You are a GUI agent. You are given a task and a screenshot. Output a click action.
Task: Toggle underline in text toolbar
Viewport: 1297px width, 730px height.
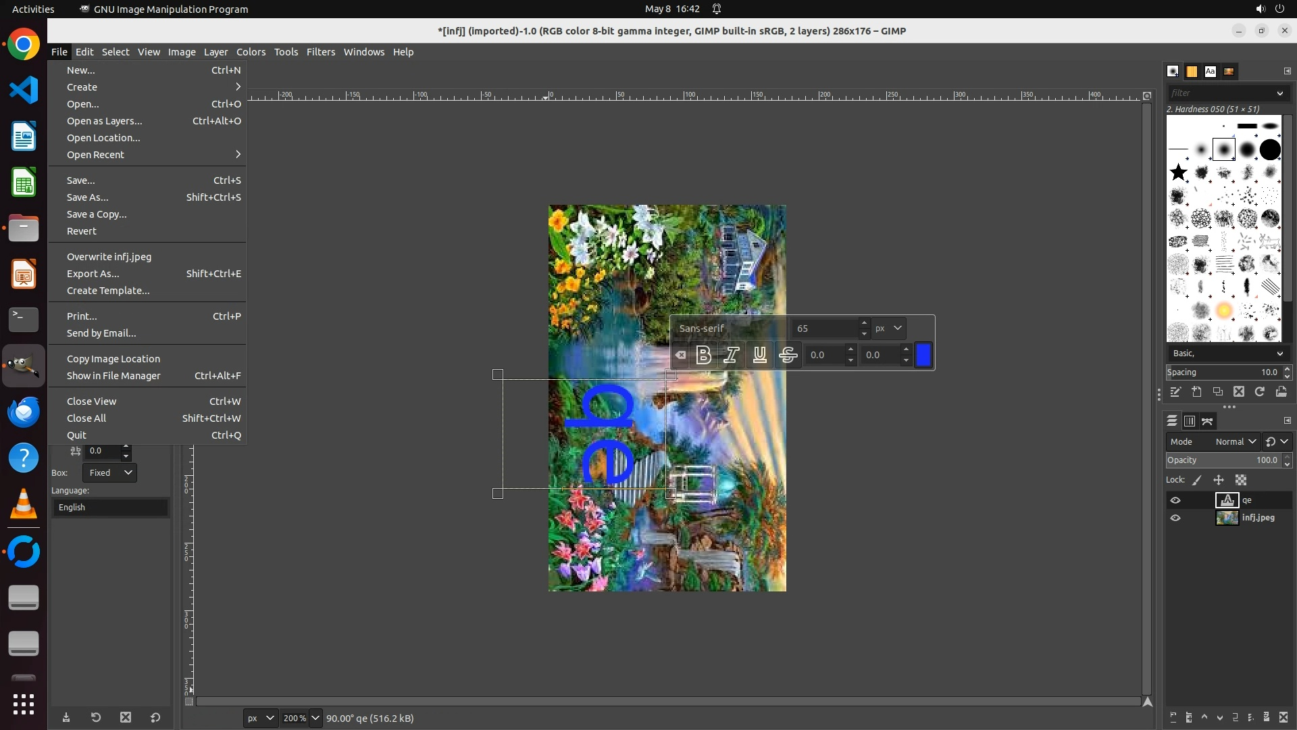[759, 355]
